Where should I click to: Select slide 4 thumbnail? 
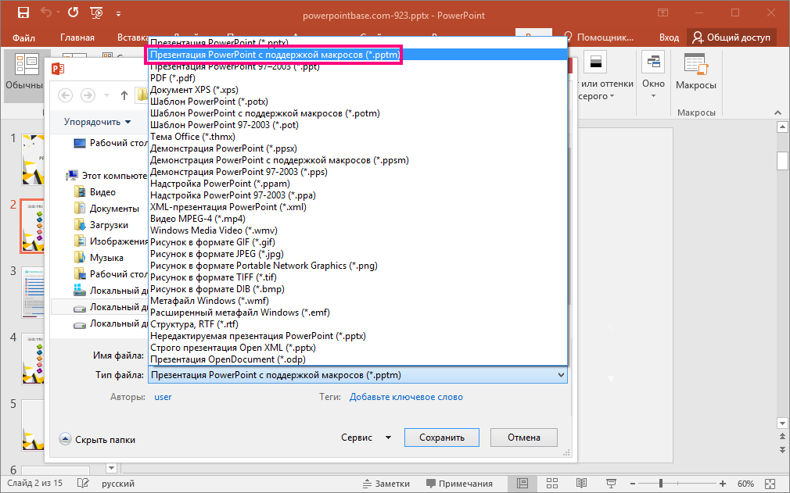(33, 359)
